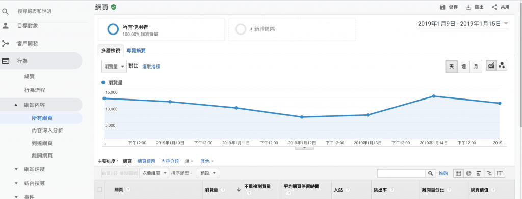Switch to motion chart bubbles icon
Screen dimensions: 522x199
(x=502, y=66)
